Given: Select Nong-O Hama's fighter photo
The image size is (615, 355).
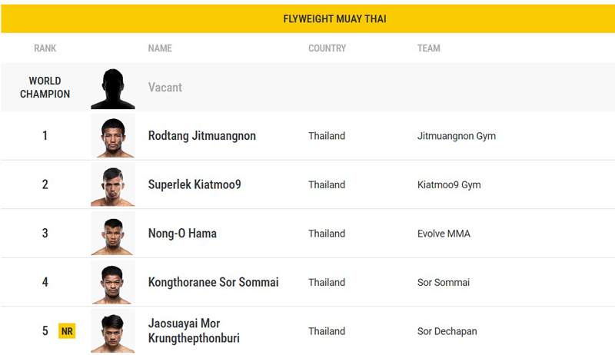Looking at the screenshot, I should [x=113, y=233].
